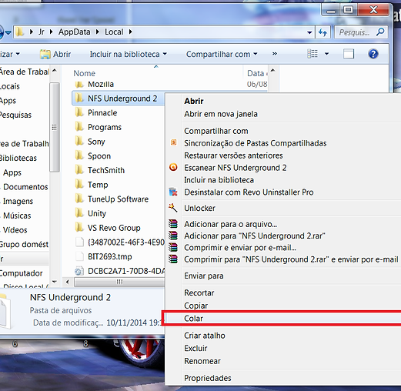Viewport: 401px width, 391px height.
Task: Click the Escanear antivirus icon
Action: [x=173, y=168]
